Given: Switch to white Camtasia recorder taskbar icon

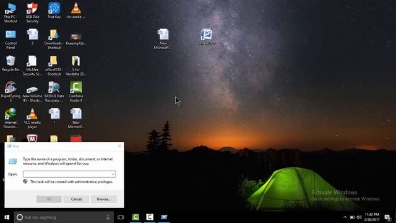Looking at the screenshot, I should coord(150,217).
